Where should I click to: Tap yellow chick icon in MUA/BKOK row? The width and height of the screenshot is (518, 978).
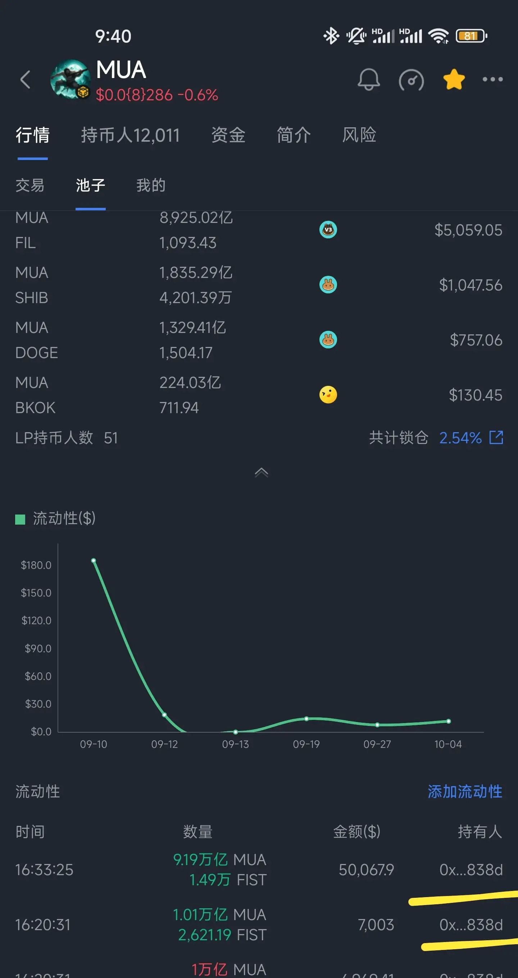pyautogui.click(x=328, y=395)
